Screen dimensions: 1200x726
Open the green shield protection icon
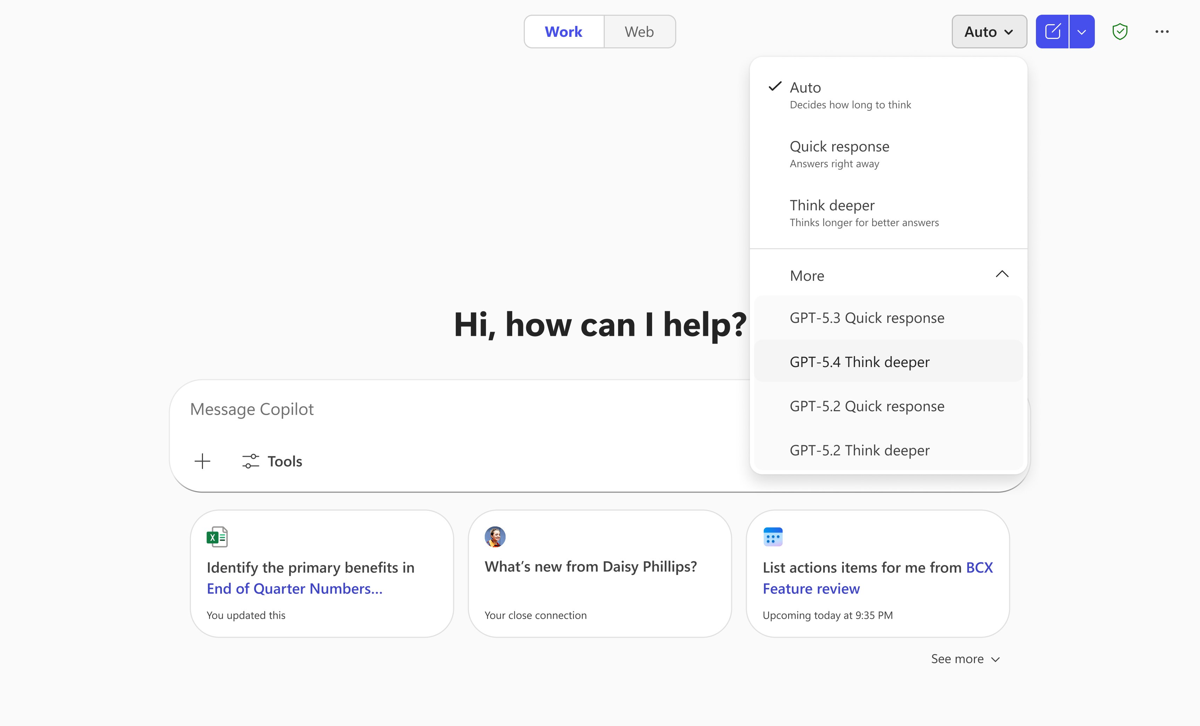coord(1120,32)
